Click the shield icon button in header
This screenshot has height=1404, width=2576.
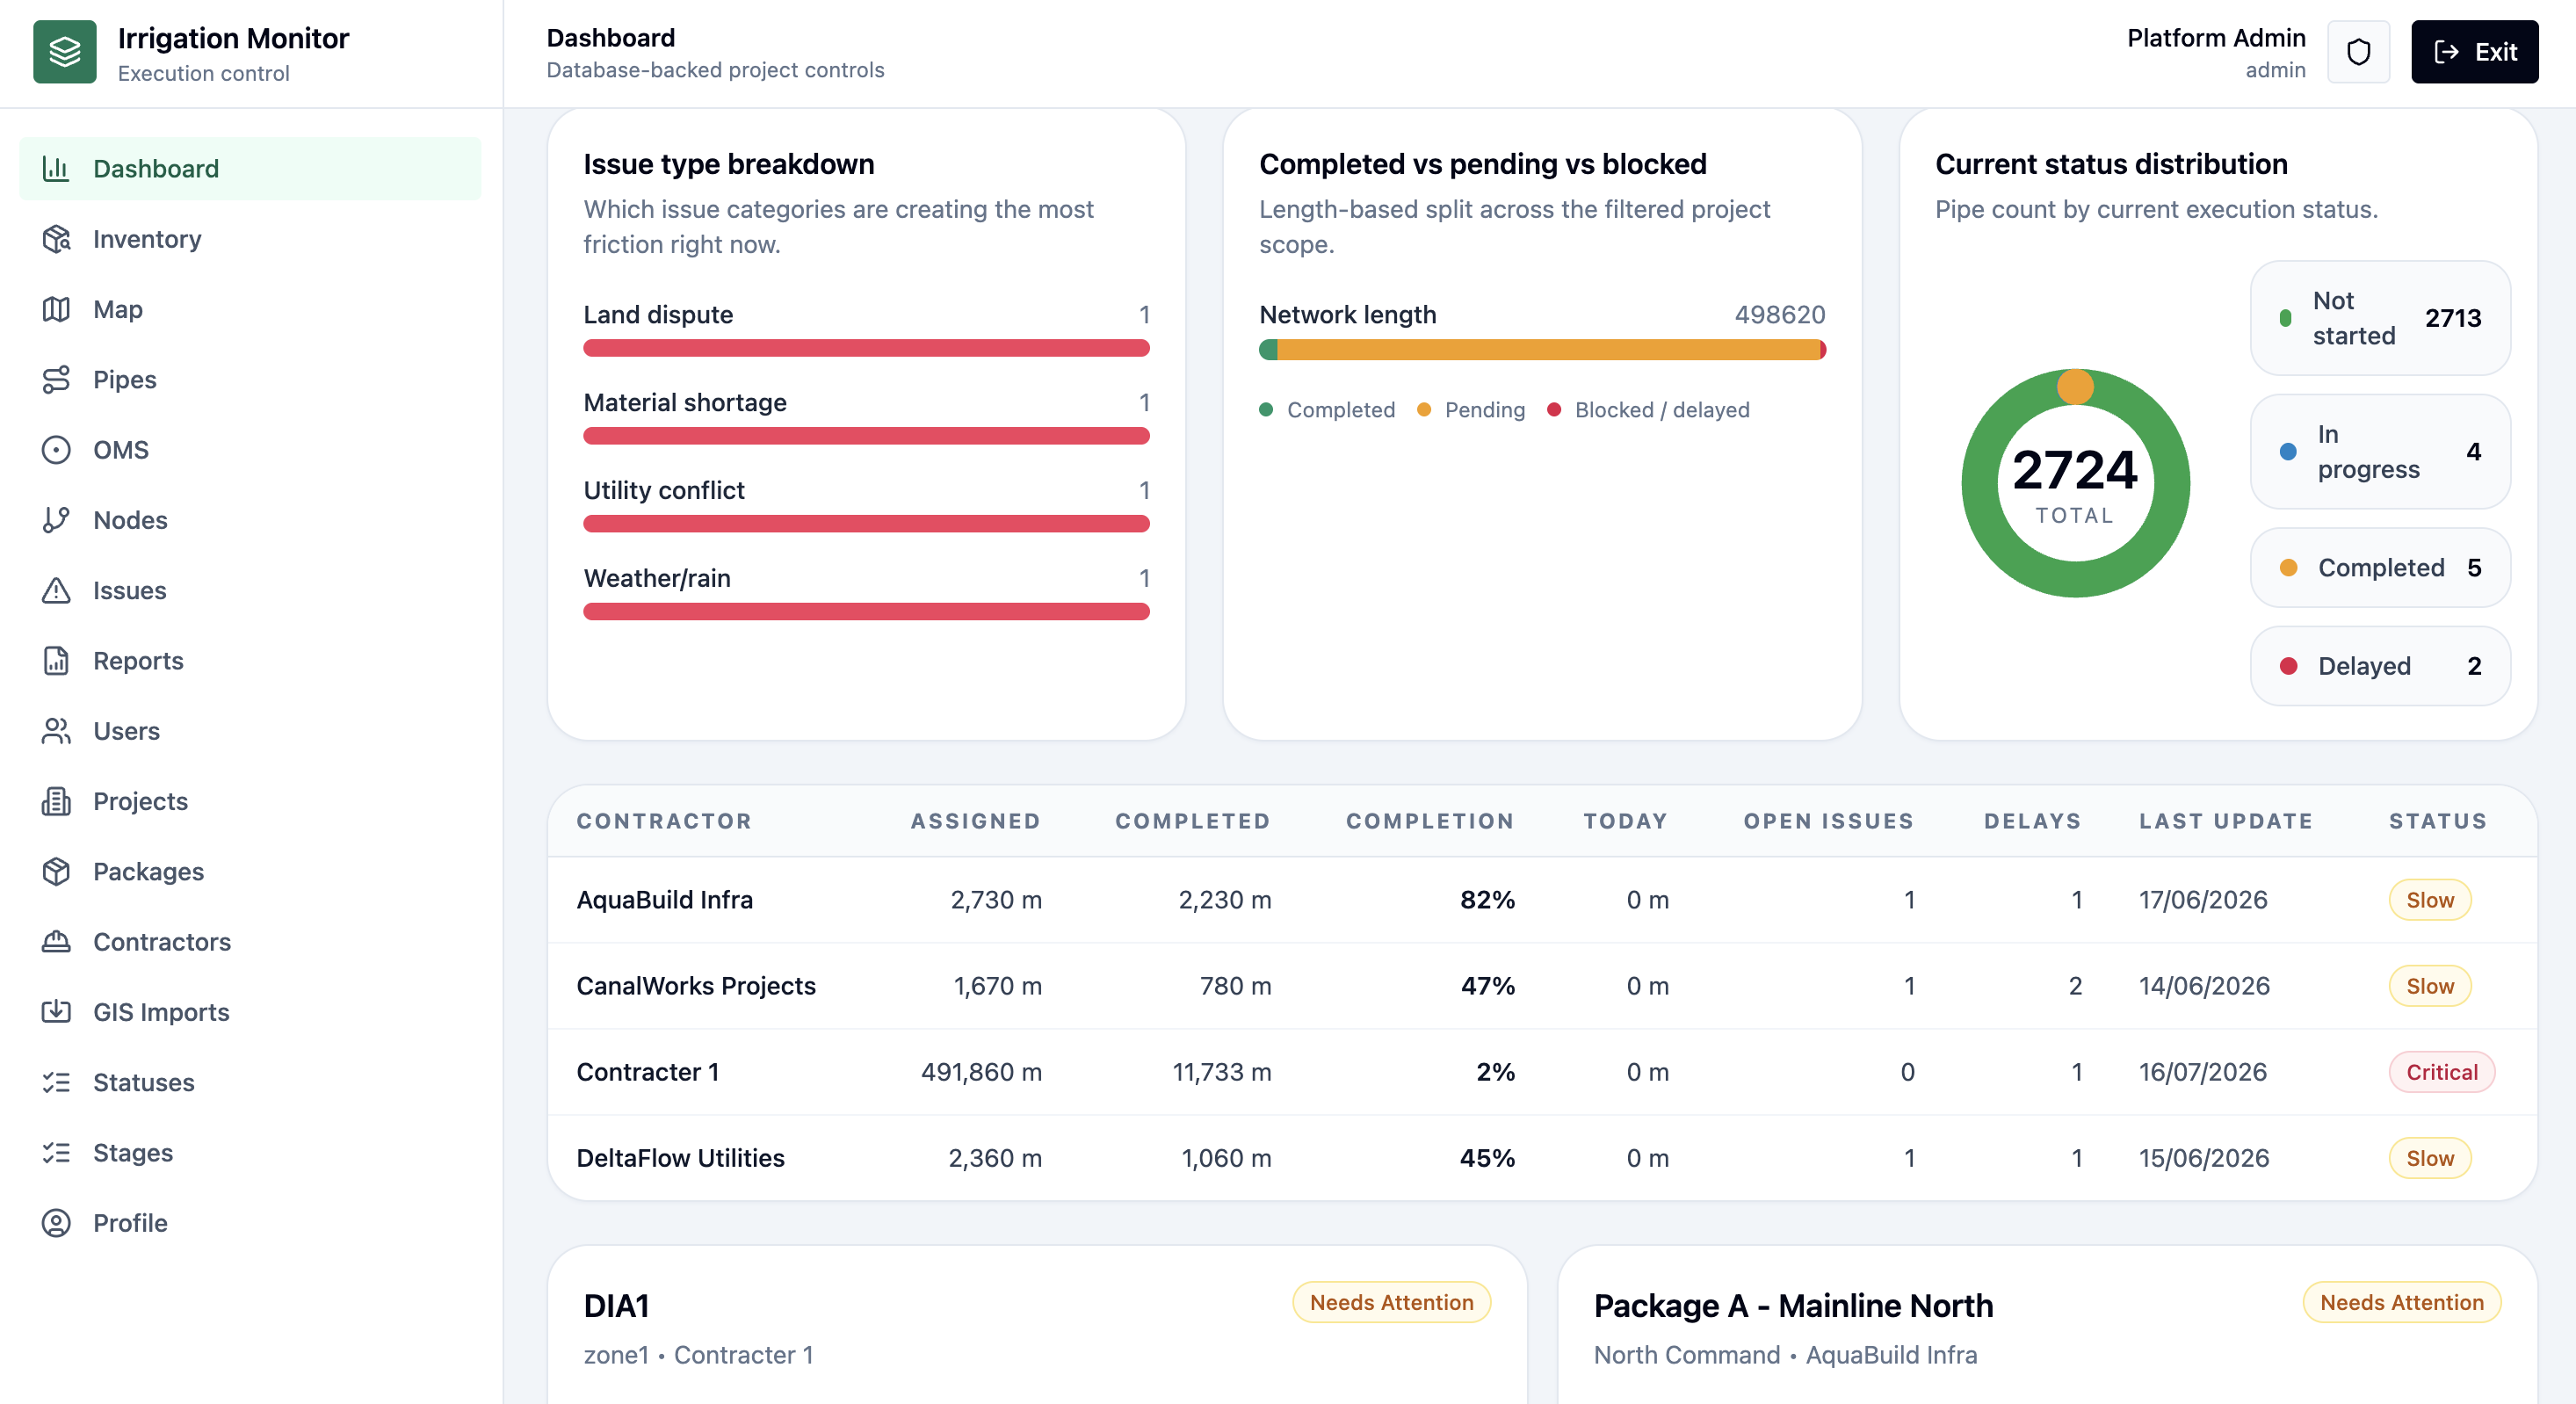point(2358,52)
